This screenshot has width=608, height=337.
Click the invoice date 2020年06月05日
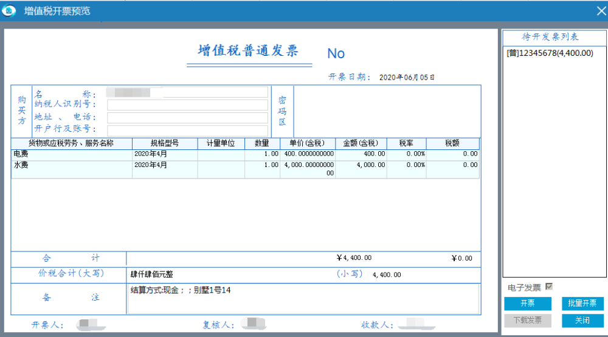[x=407, y=78]
